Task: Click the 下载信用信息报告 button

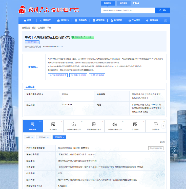Action: (58, 75)
